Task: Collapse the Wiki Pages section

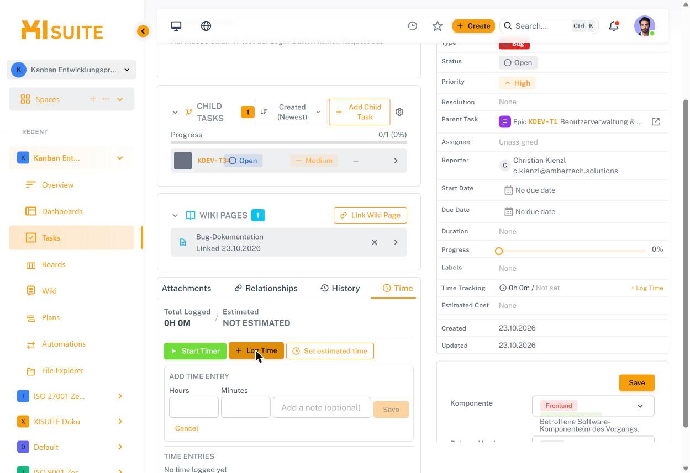Action: 175,215
